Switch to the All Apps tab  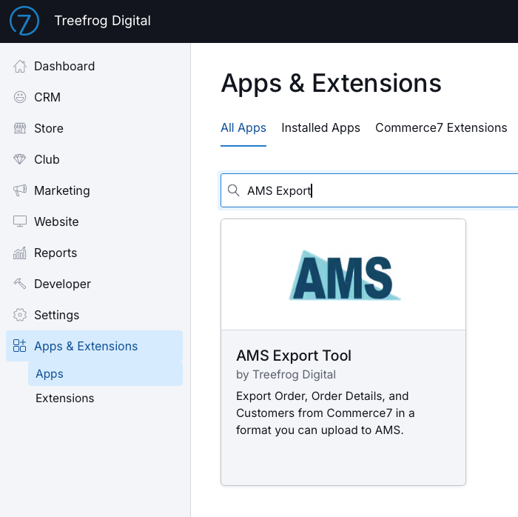pyautogui.click(x=243, y=128)
